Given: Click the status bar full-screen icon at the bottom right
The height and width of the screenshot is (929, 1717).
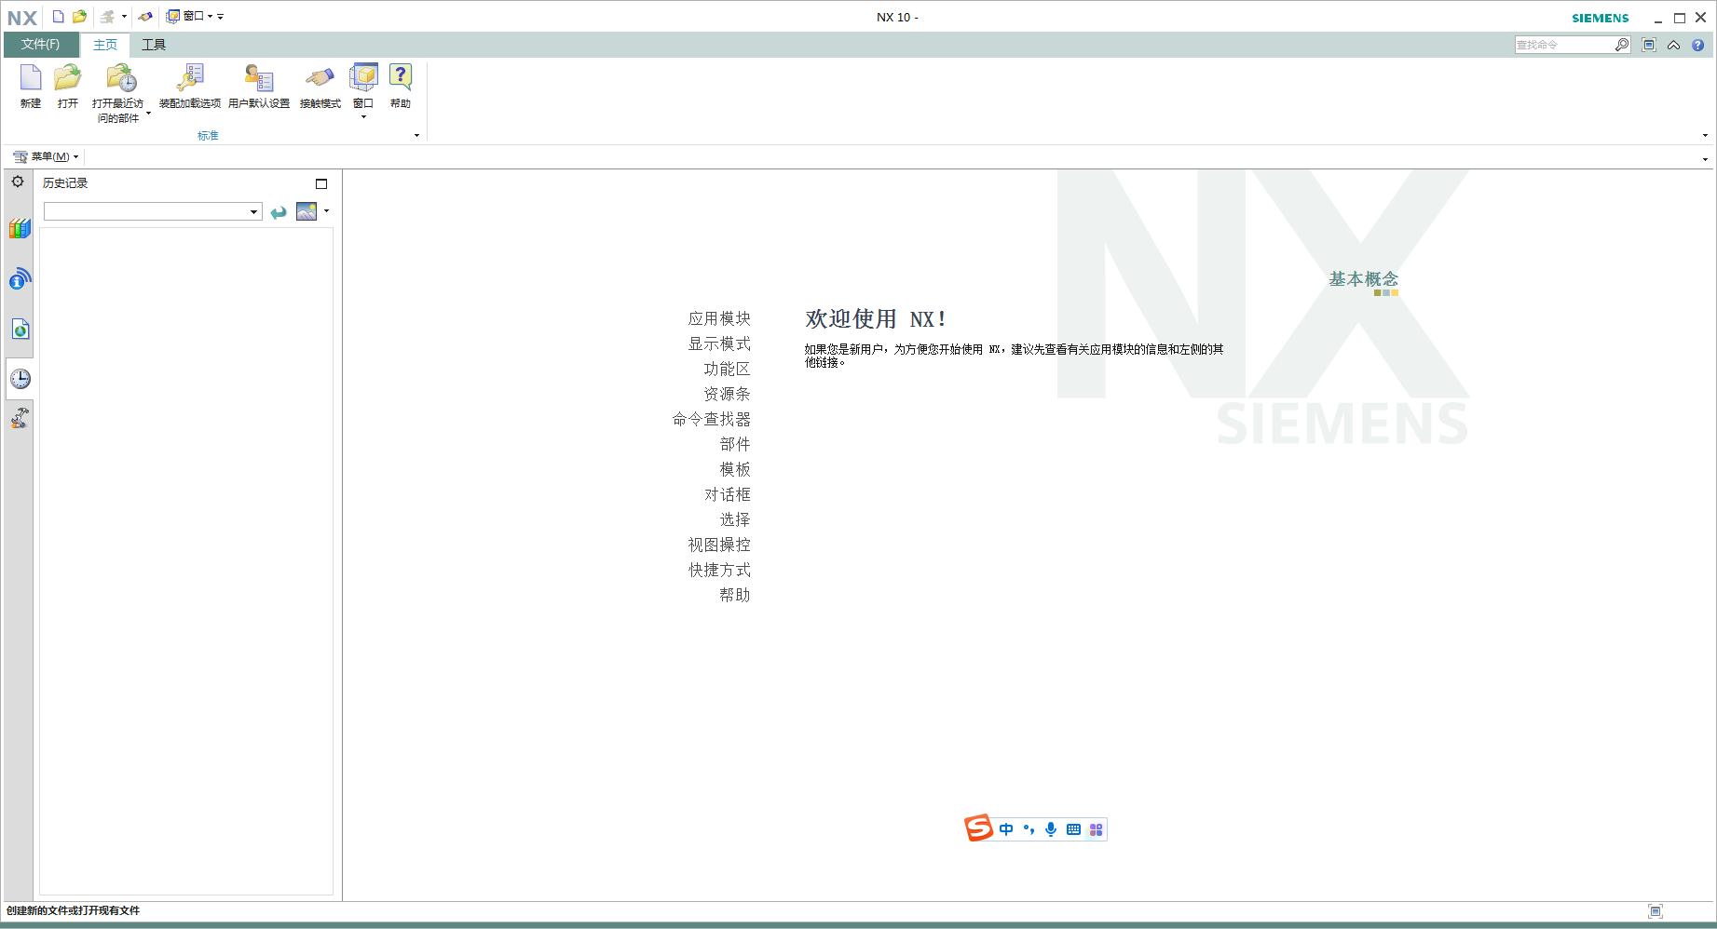Looking at the screenshot, I should [1656, 911].
